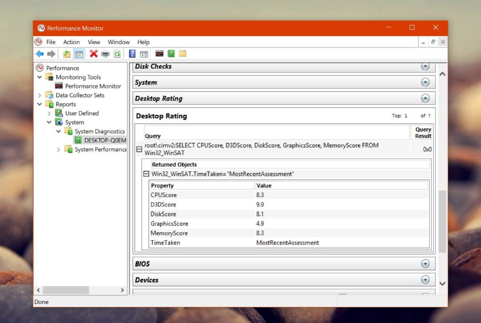Collapse the Desktop Rating section
Screen dimensions: 481x323
coord(426,98)
